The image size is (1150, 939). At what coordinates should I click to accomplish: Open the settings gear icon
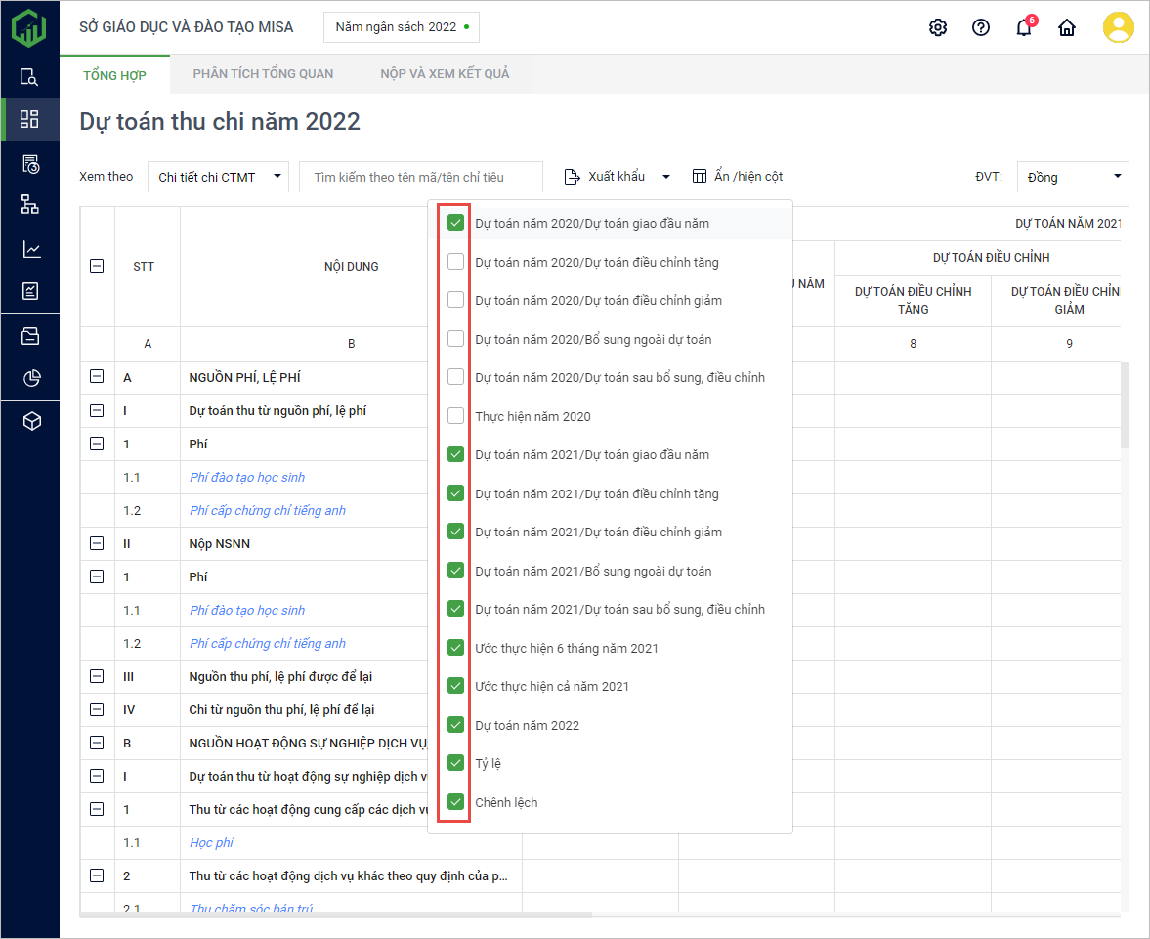pos(938,27)
